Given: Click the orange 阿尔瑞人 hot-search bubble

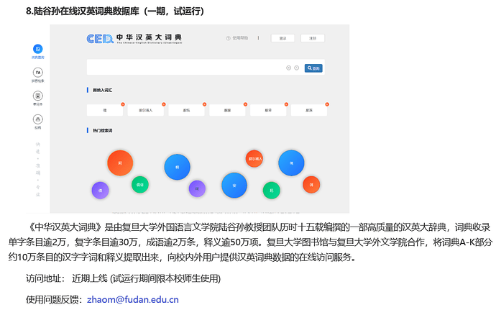Looking at the screenshot, I should tap(254, 157).
